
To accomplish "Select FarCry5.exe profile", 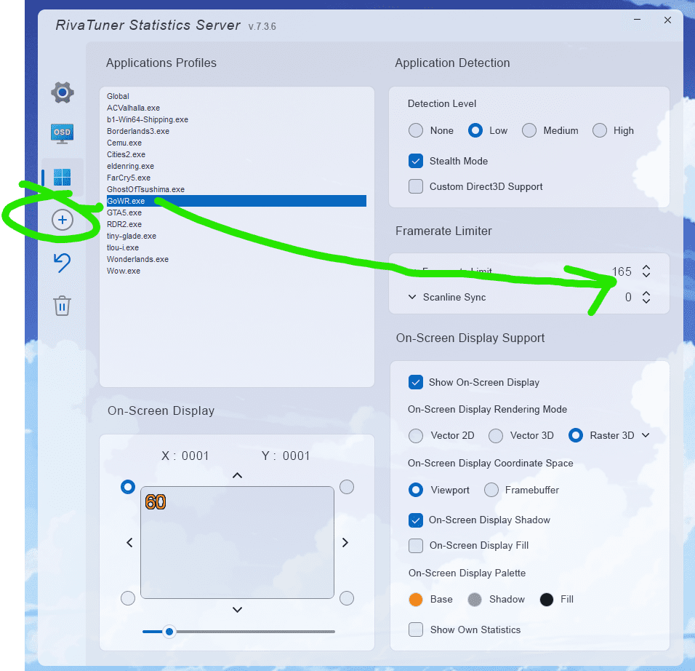I will pos(236,178).
